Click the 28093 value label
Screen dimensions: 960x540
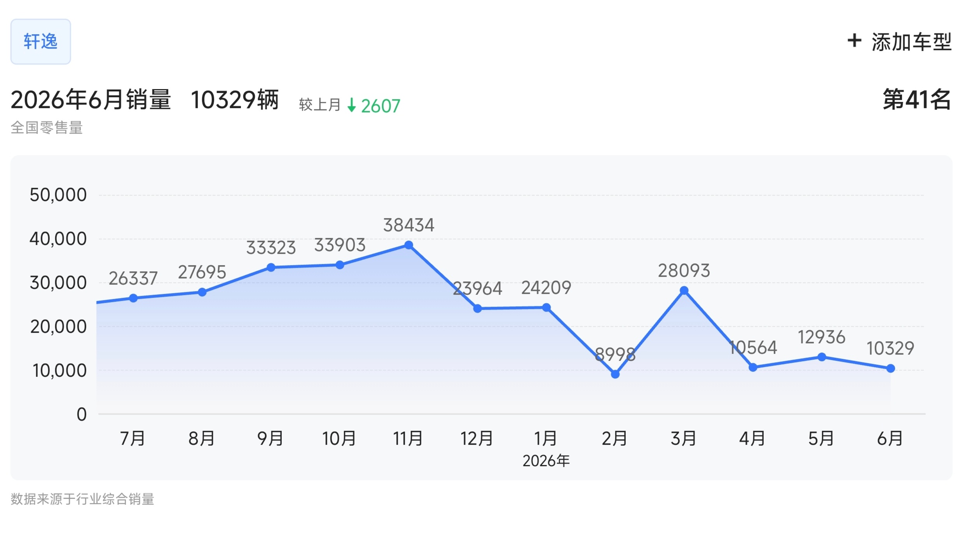coord(684,271)
